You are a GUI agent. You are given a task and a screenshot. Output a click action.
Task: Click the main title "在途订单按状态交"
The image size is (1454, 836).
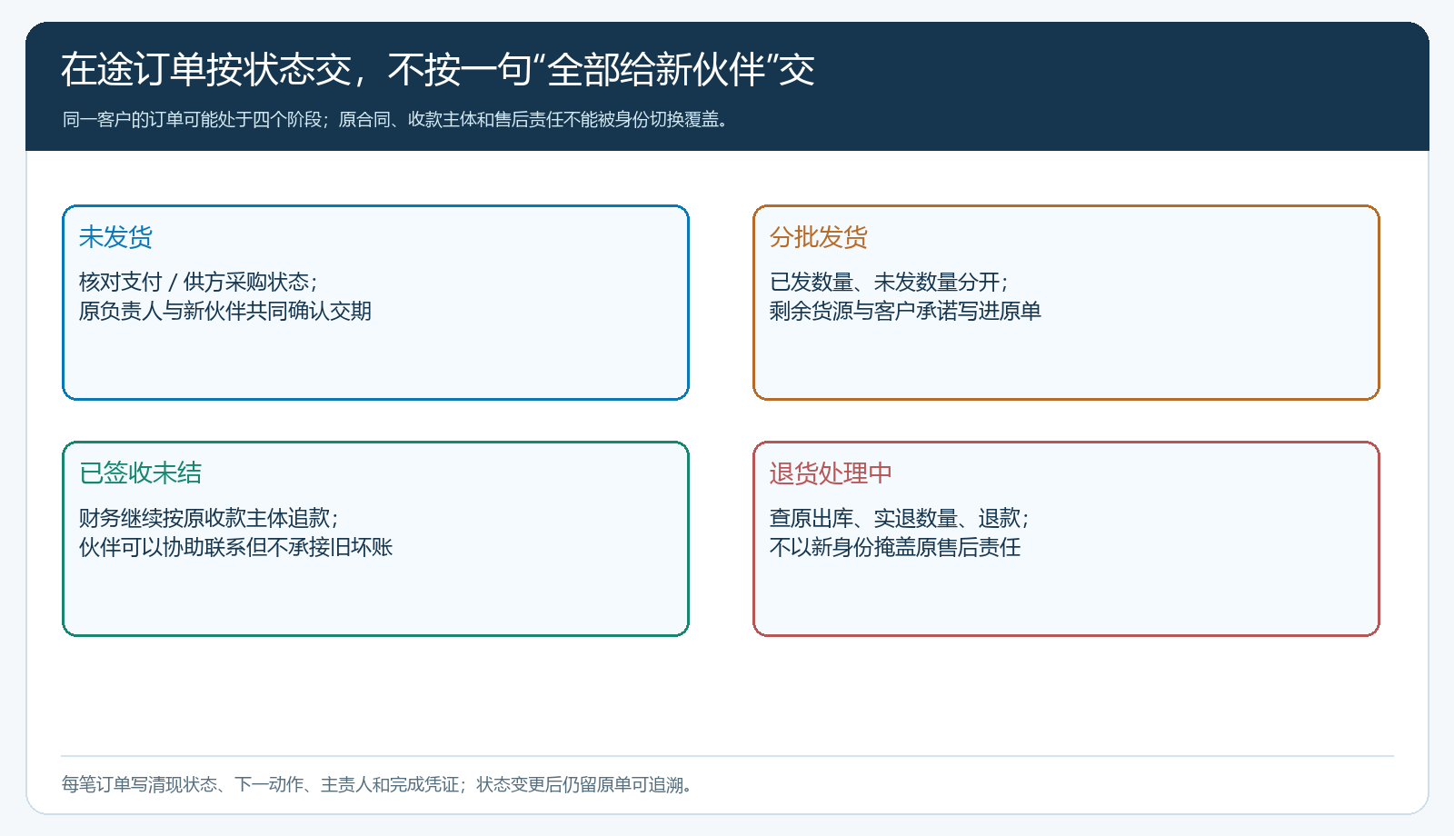(206, 70)
